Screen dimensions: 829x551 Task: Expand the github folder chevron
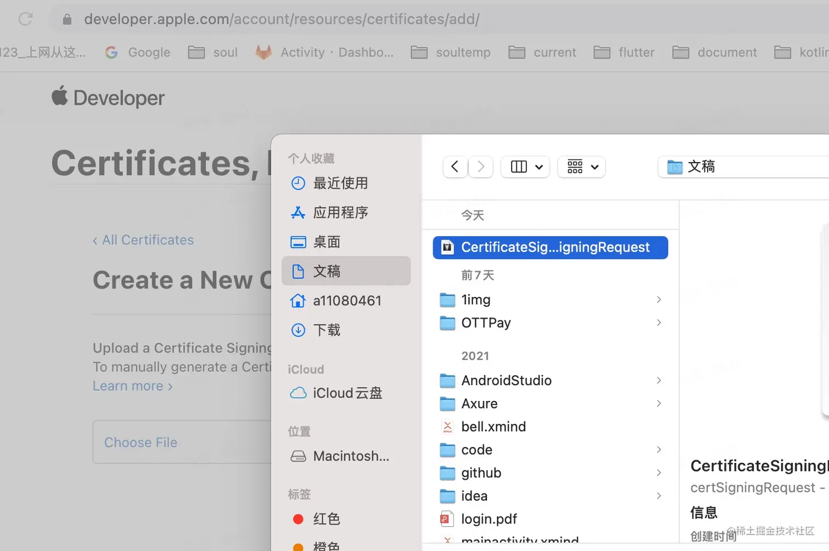point(659,473)
